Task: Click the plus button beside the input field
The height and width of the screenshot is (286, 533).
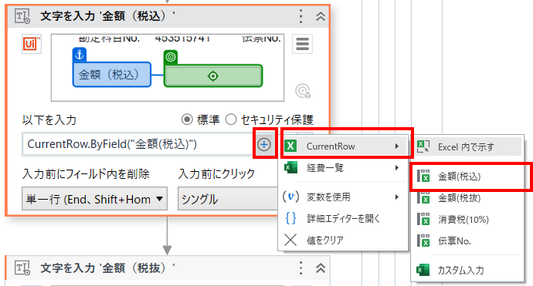Action: point(264,144)
